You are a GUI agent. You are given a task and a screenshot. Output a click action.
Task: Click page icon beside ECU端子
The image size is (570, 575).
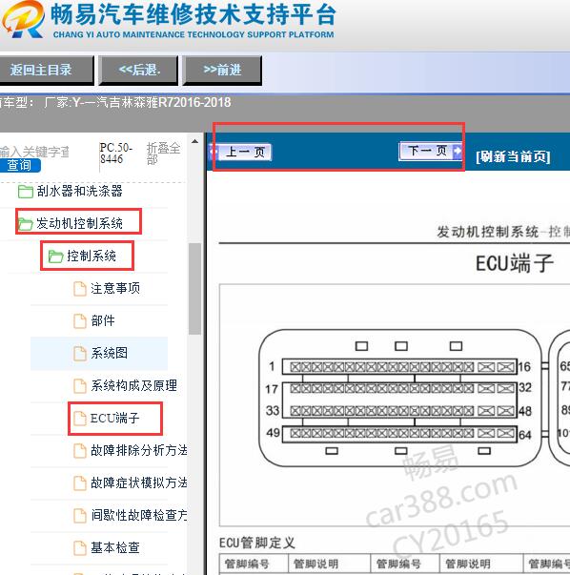click(x=79, y=419)
